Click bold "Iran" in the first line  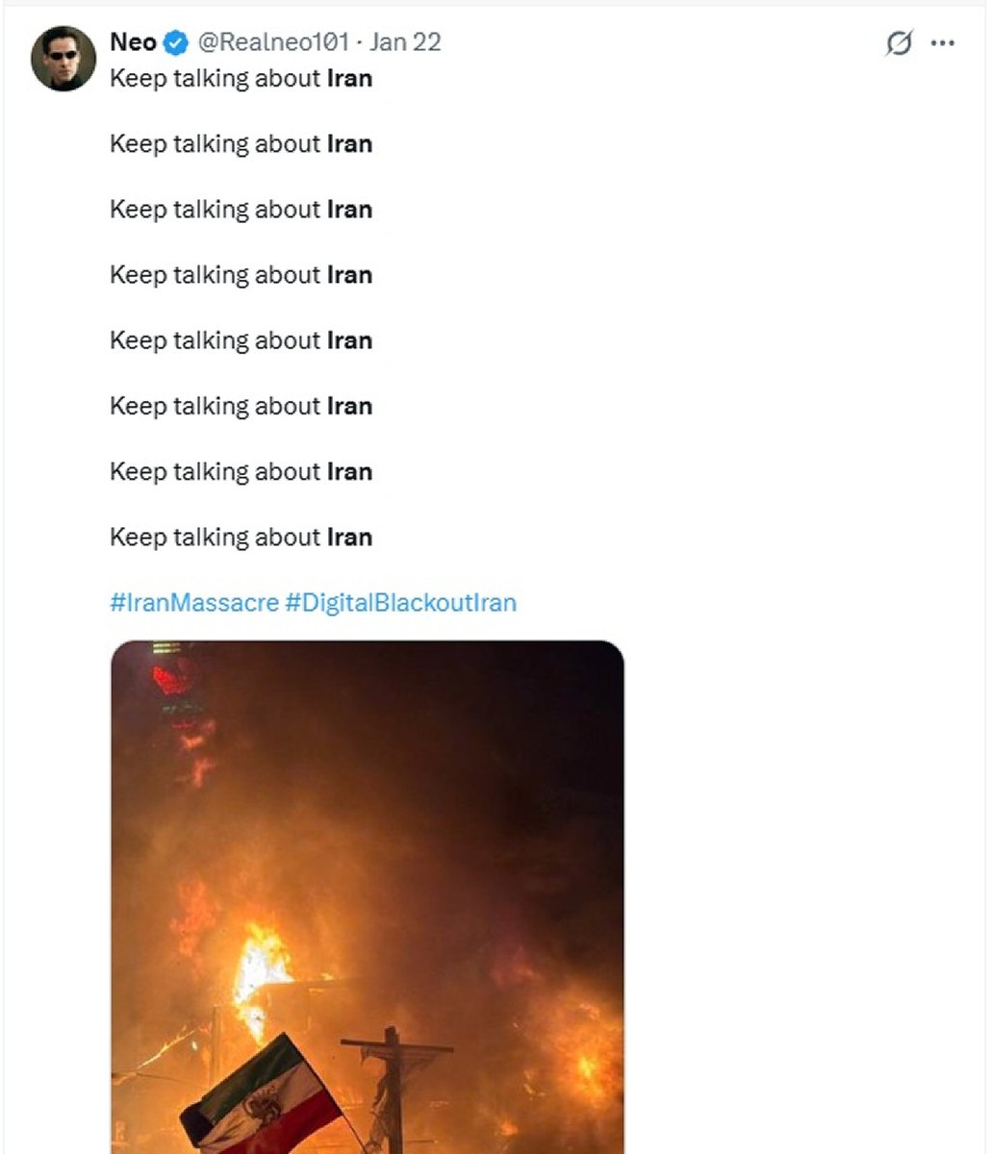(x=349, y=79)
